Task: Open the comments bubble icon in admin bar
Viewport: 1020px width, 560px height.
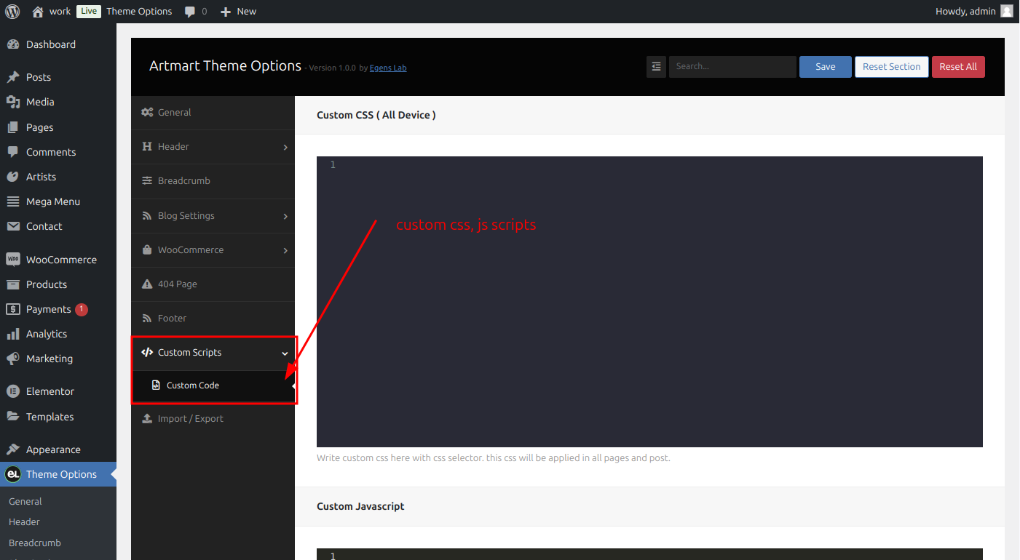Action: click(190, 12)
